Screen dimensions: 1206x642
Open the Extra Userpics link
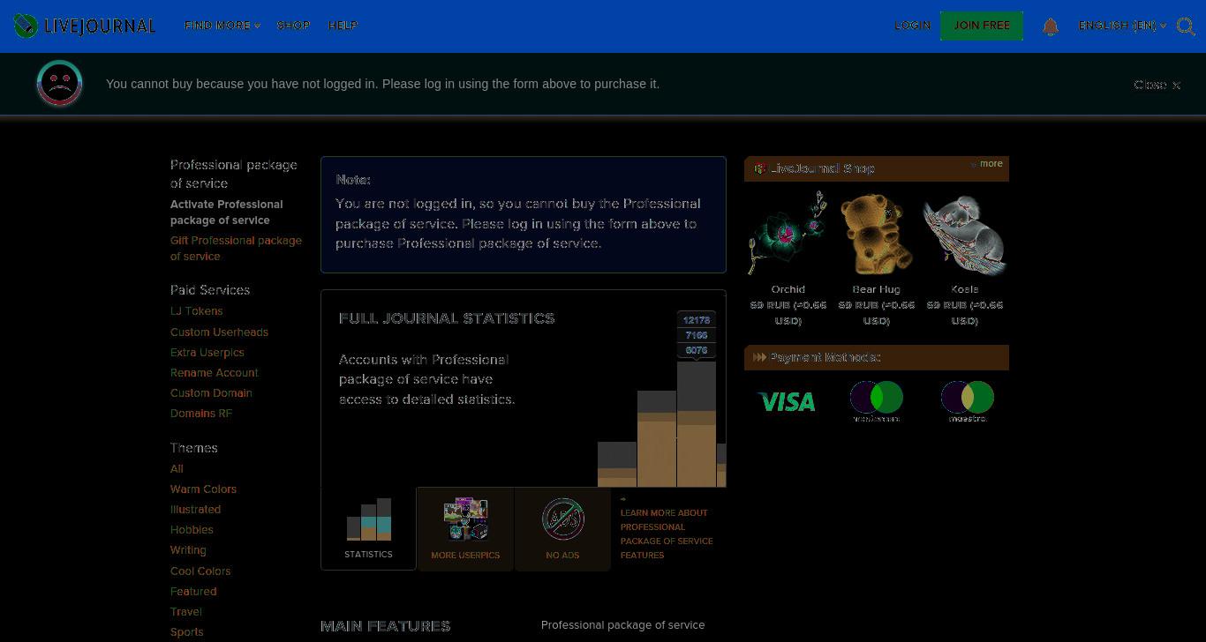(x=207, y=353)
